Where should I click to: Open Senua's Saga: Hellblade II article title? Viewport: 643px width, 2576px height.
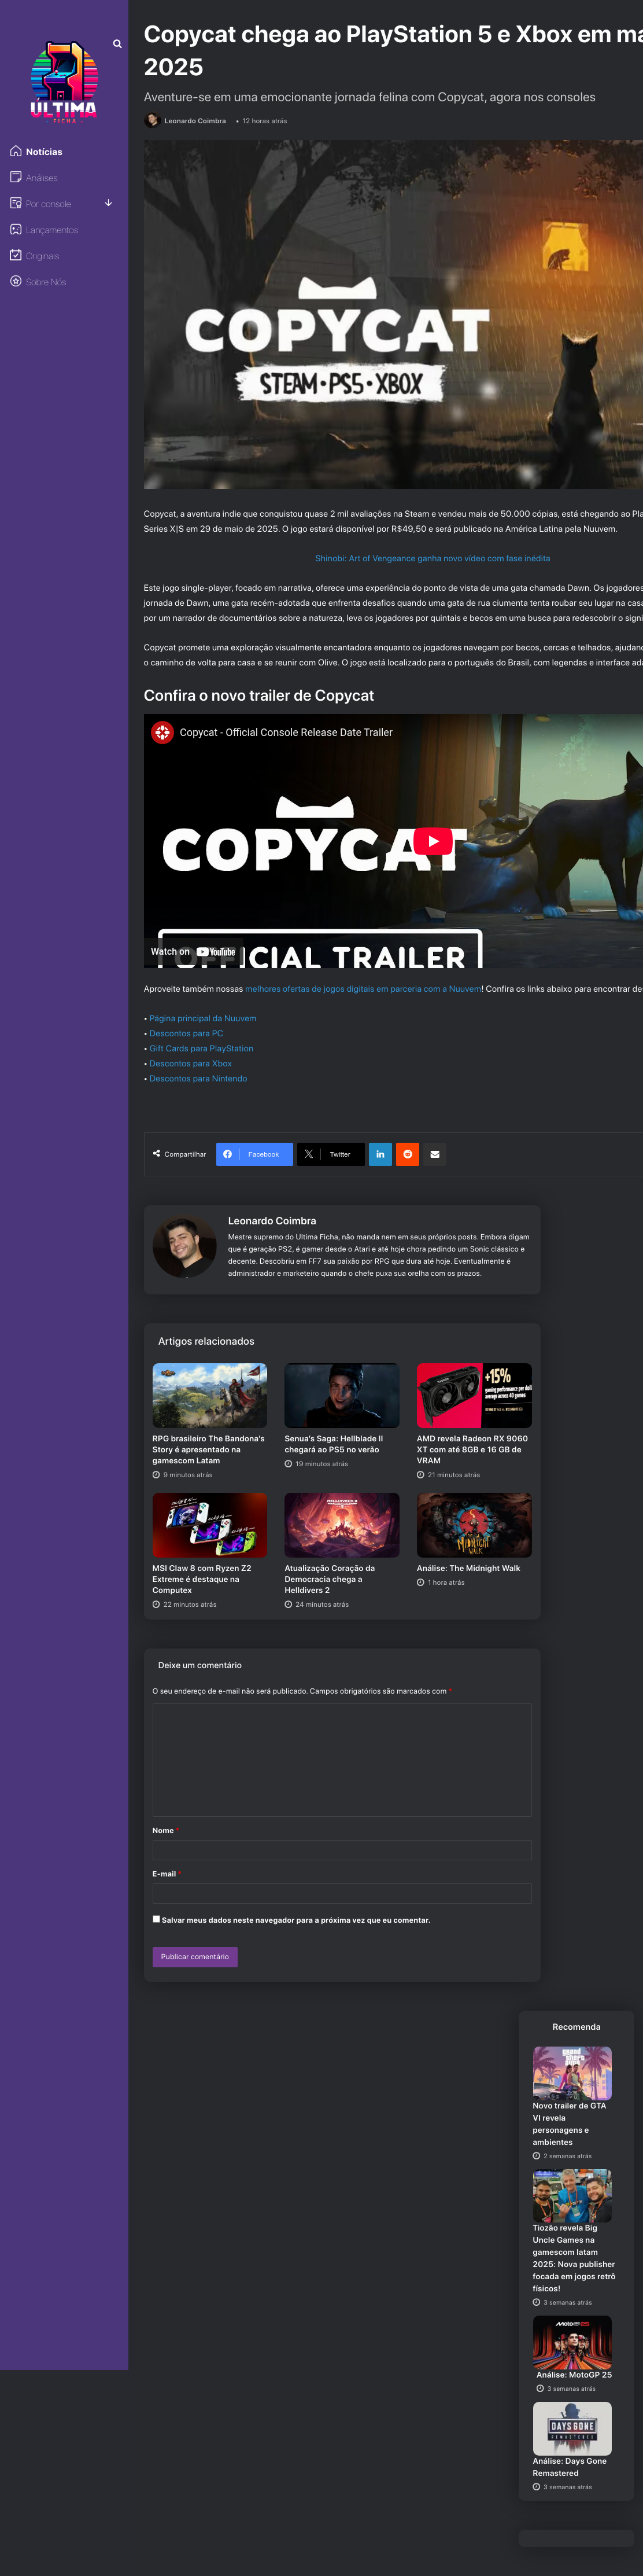pyautogui.click(x=334, y=1444)
